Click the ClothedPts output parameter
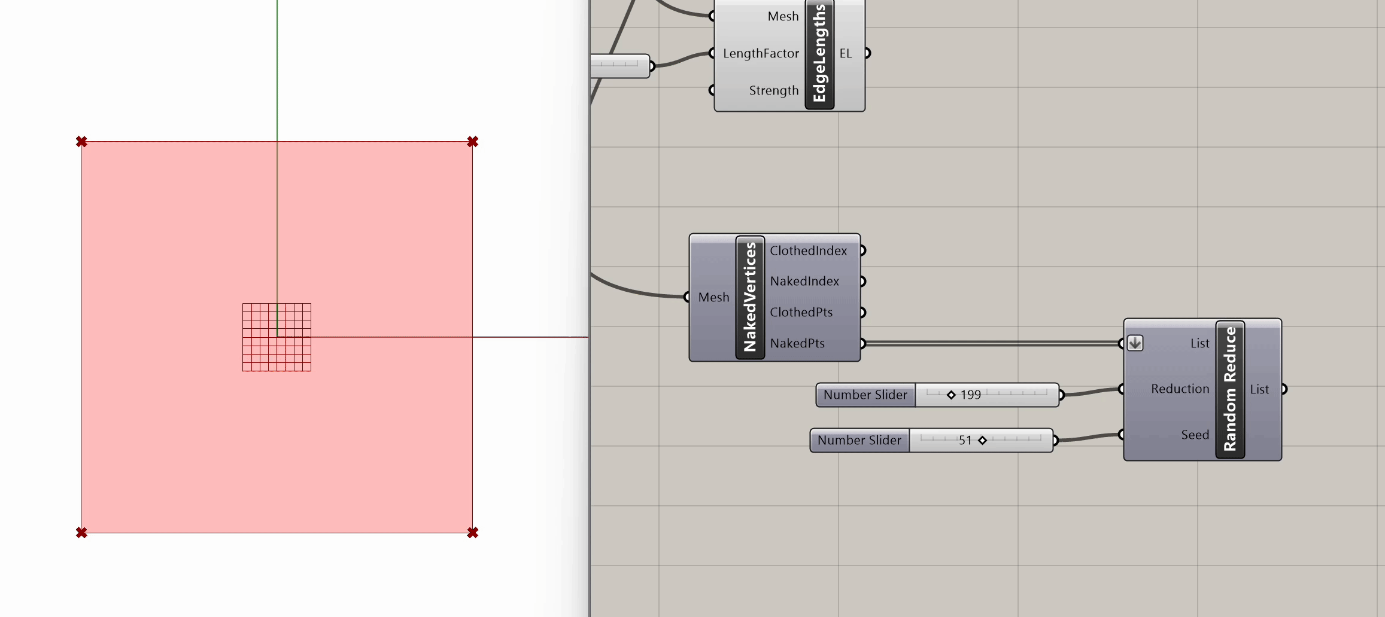Viewport: 1385px width, 617px height. [801, 312]
